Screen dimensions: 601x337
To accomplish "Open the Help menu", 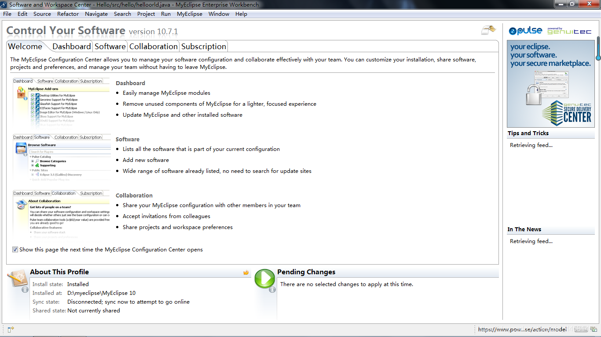I will [x=241, y=14].
